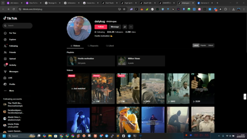Switch to the How To Cre... tab
The image size is (247, 139).
pyautogui.click(x=34, y=3)
